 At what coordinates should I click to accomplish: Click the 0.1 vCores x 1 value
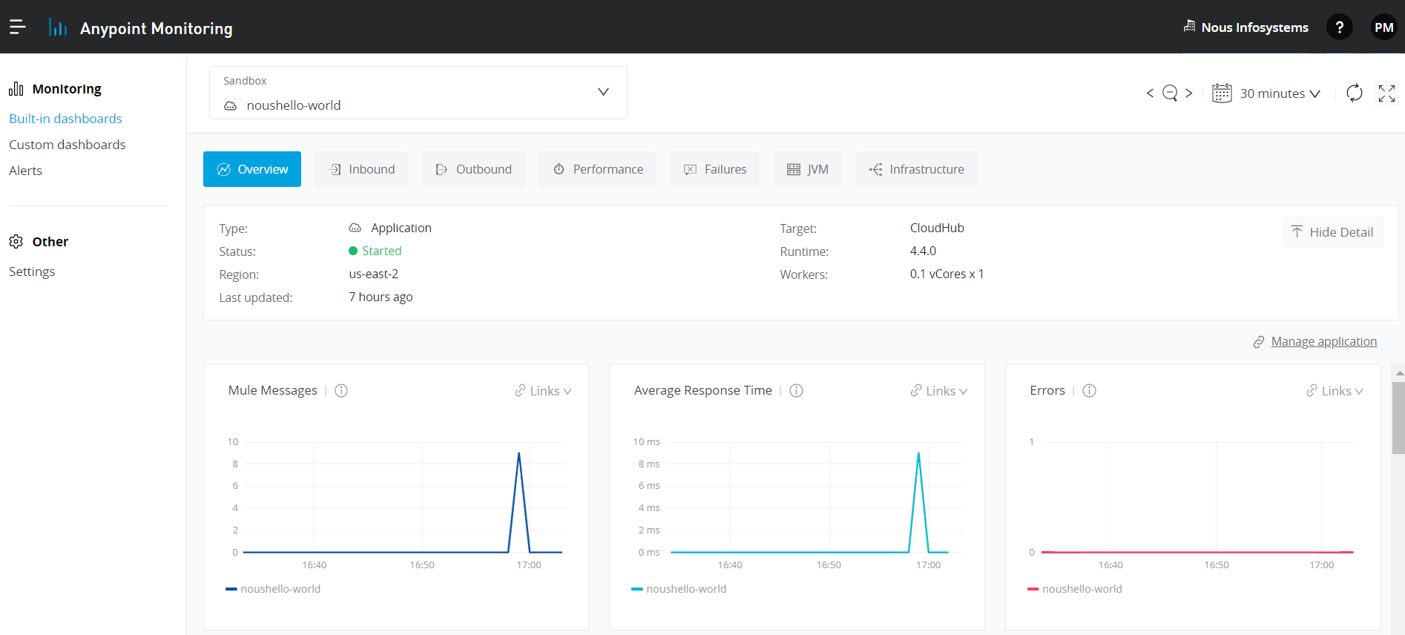pyautogui.click(x=947, y=274)
